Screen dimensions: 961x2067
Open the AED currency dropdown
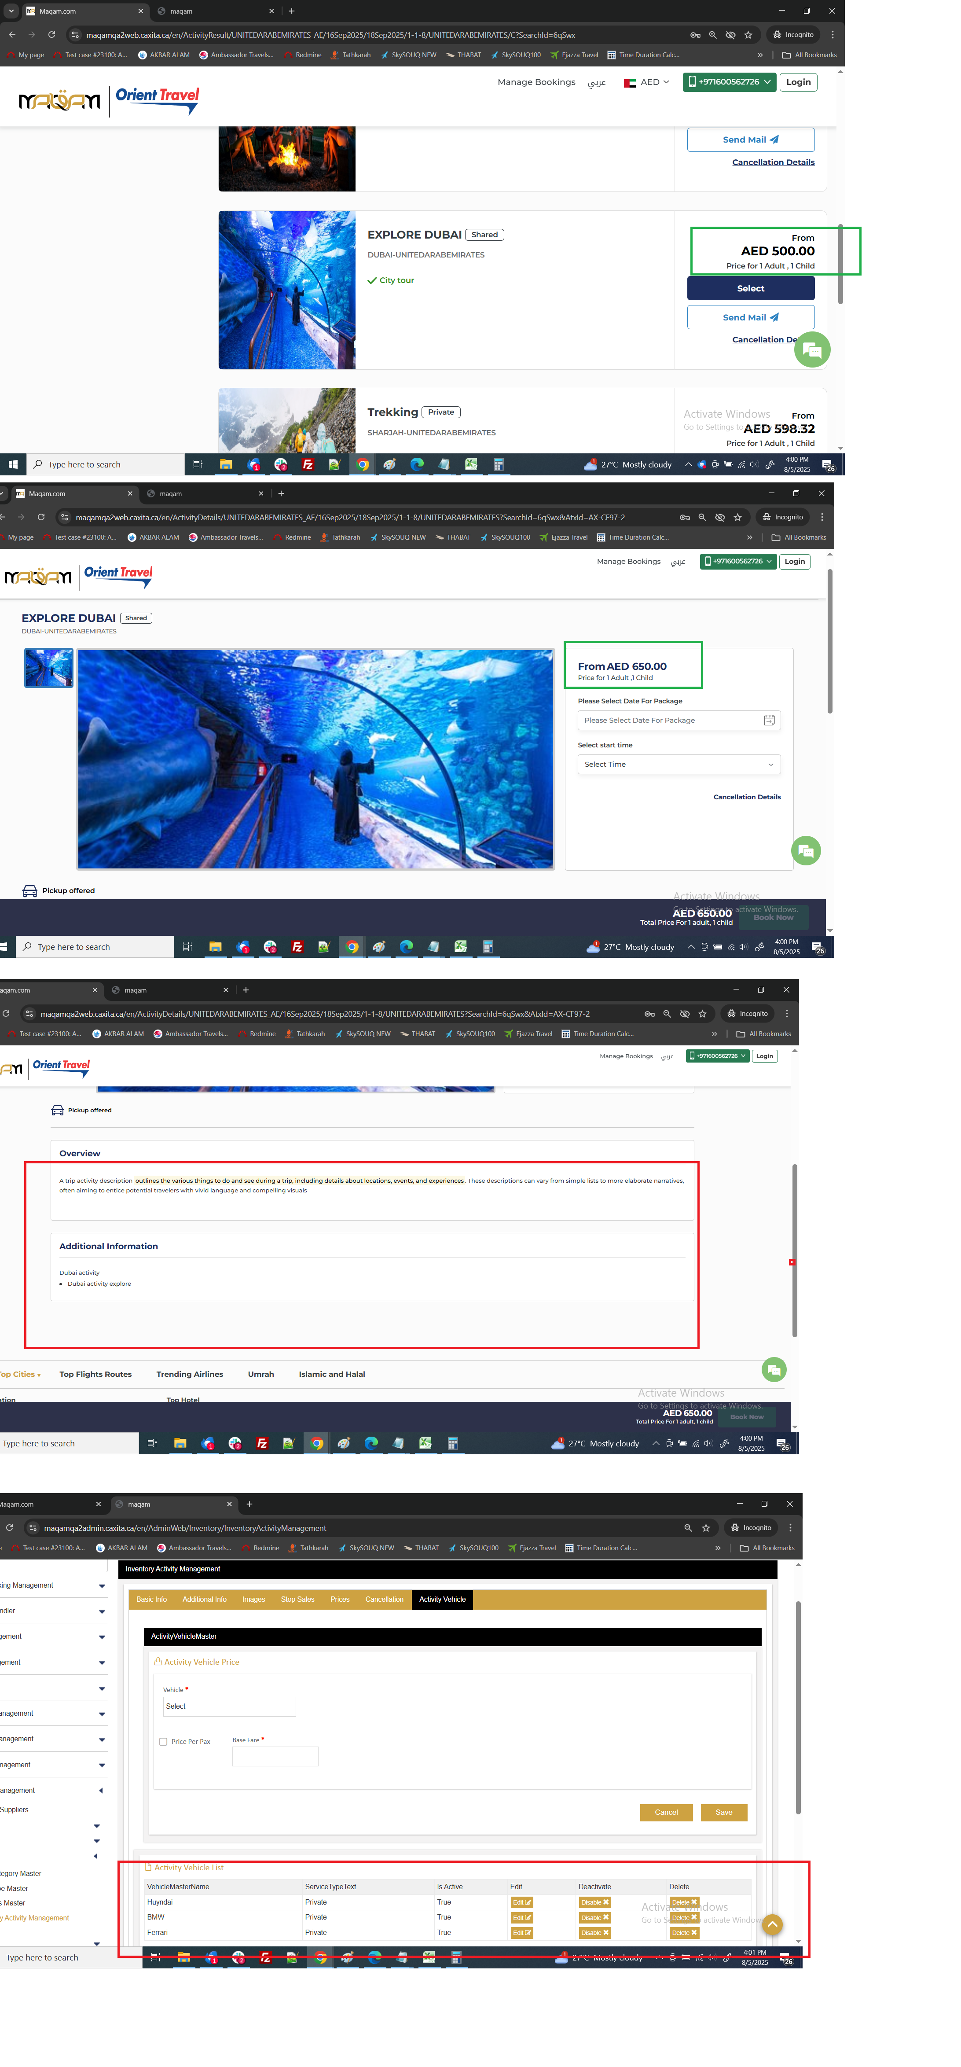pyautogui.click(x=646, y=83)
